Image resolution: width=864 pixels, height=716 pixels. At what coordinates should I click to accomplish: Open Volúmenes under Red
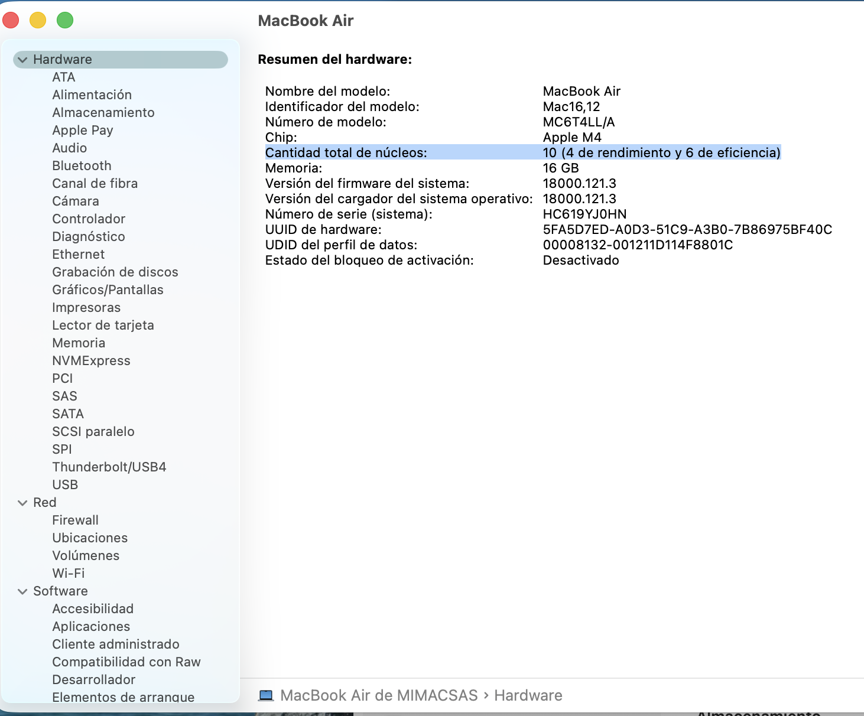[x=86, y=556]
